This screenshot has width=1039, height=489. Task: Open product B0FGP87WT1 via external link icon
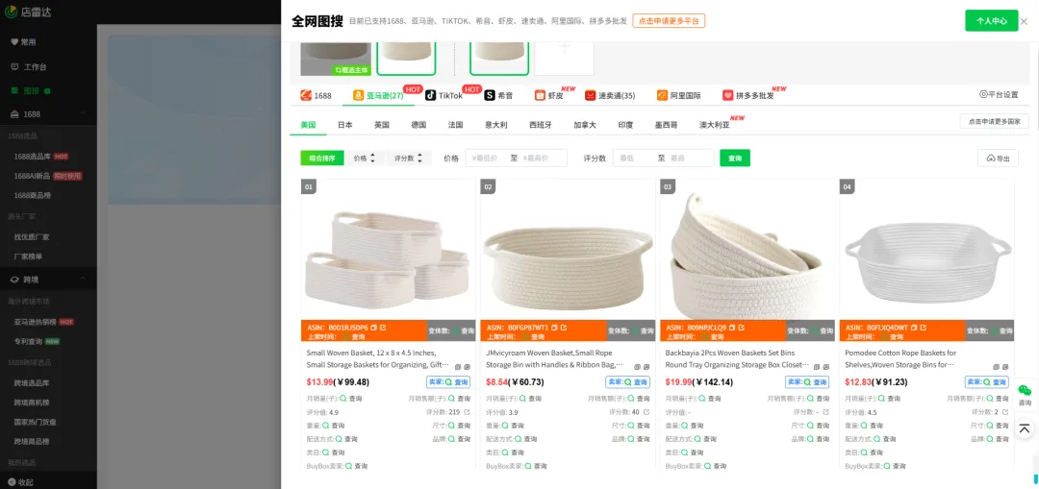pos(564,328)
